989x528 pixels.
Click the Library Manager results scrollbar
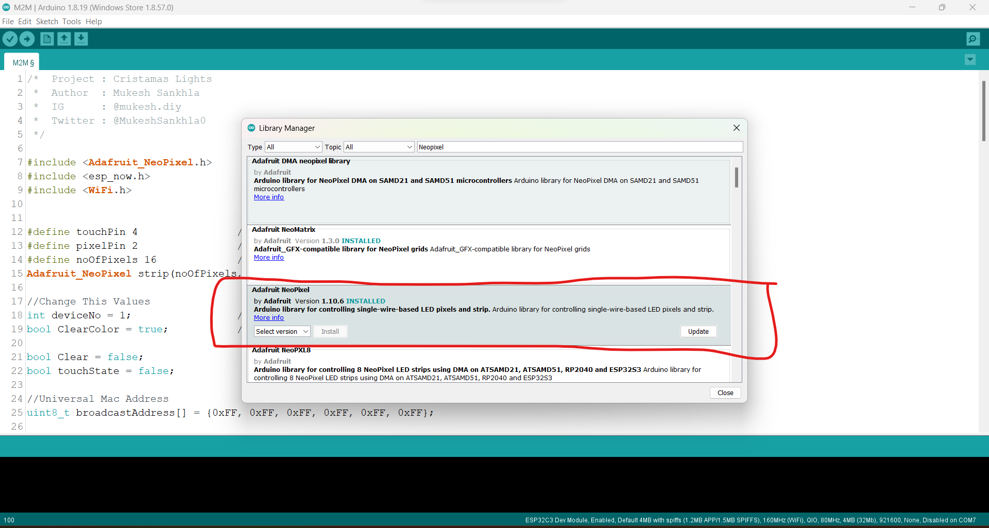point(737,178)
